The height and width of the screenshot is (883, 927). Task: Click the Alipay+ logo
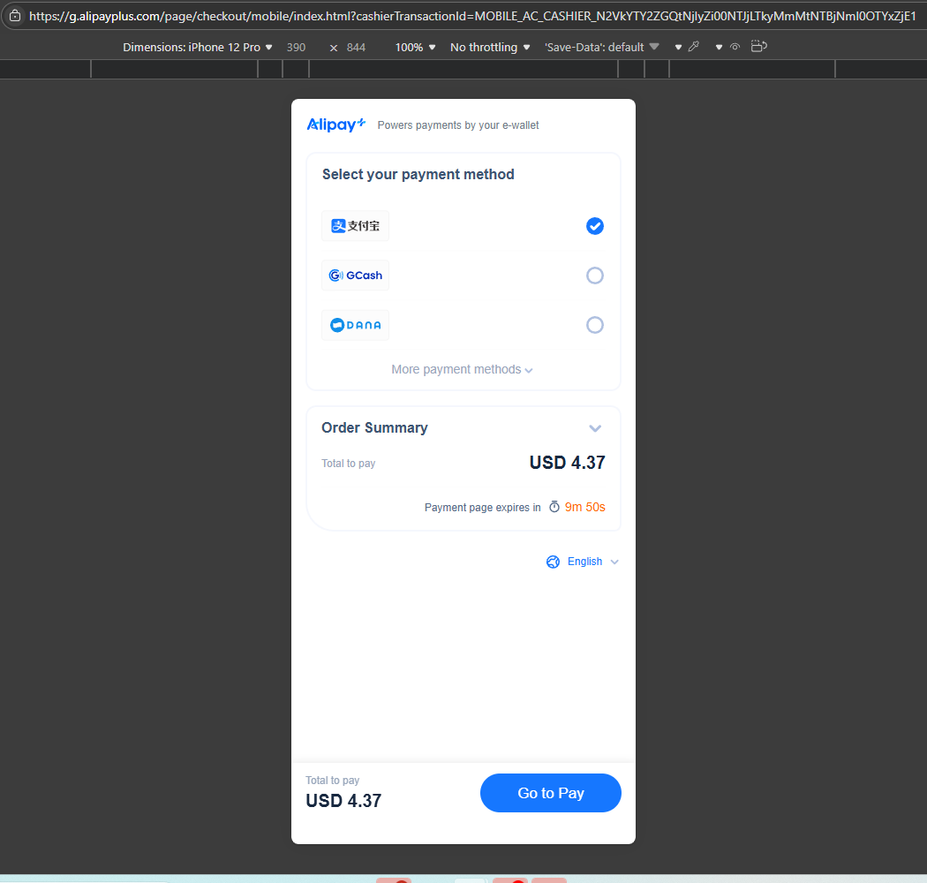click(336, 125)
